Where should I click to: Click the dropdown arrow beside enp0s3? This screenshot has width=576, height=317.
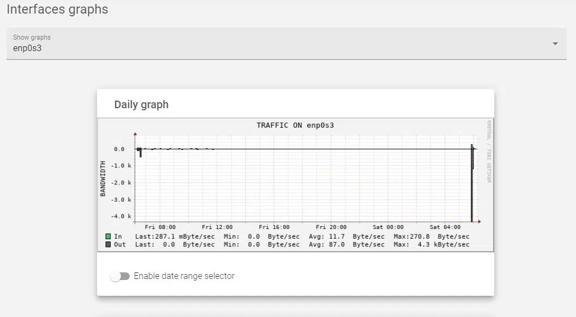555,43
